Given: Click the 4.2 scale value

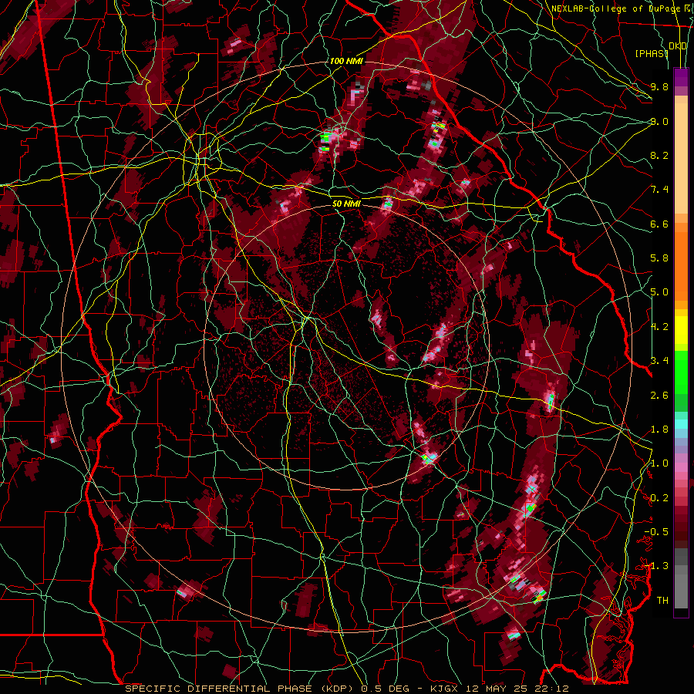Looking at the screenshot, I should pos(659,327).
